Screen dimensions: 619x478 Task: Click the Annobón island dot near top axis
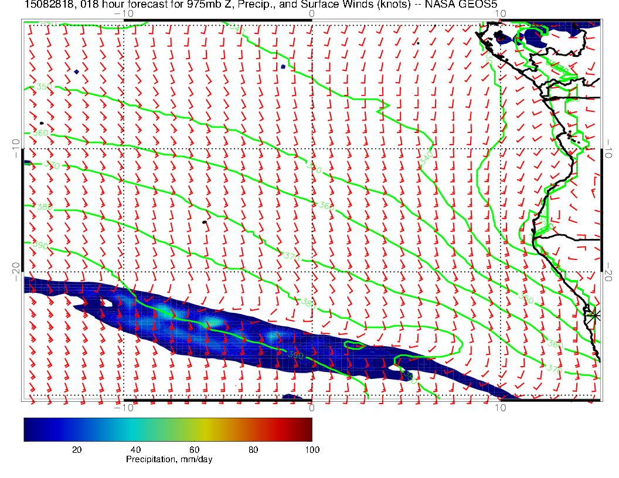(418, 43)
